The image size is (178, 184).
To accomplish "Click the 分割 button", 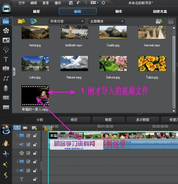I will pos(40,120).
